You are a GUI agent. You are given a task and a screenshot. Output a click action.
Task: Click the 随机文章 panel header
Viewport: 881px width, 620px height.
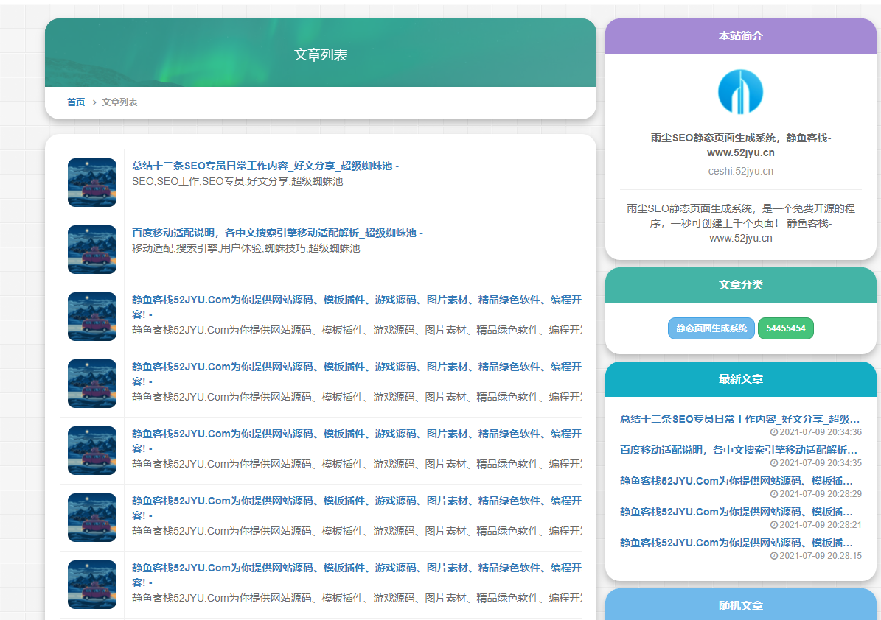coord(740,606)
